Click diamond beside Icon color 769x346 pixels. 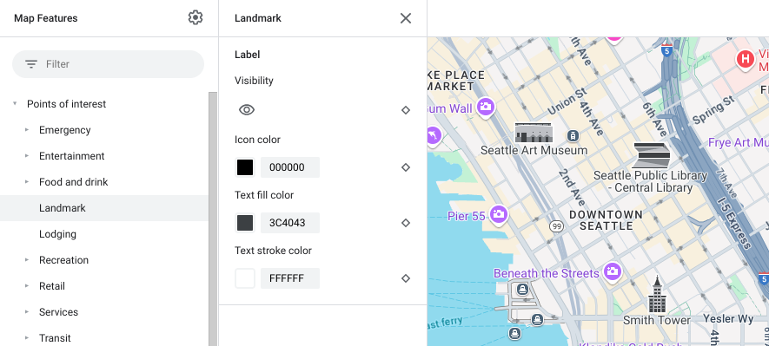[406, 167]
